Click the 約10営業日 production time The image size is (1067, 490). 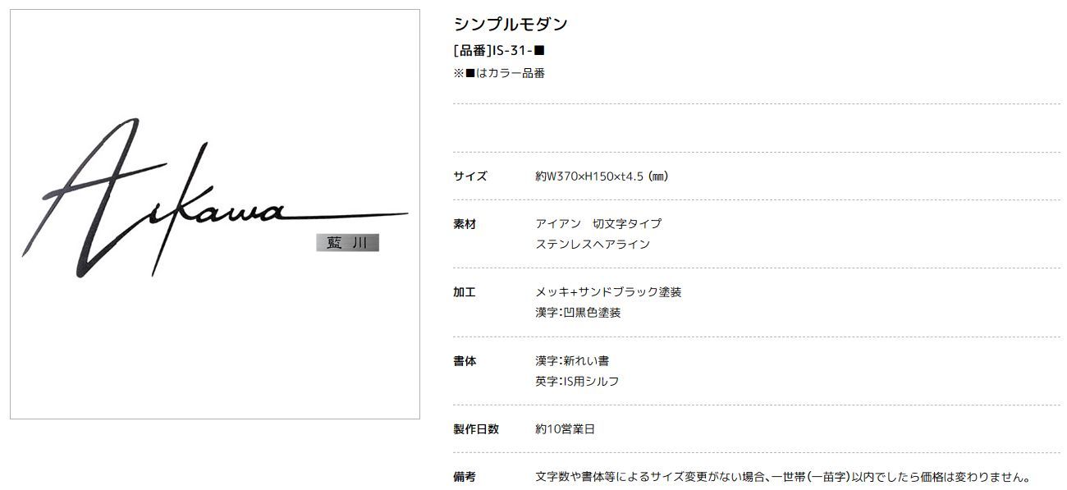(565, 428)
